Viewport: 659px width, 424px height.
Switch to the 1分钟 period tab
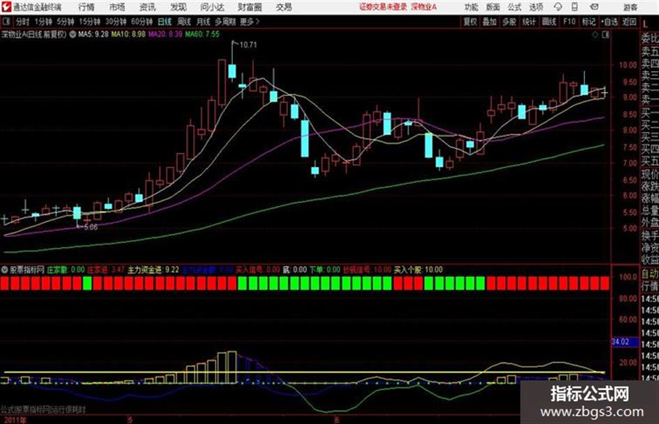tap(43, 22)
